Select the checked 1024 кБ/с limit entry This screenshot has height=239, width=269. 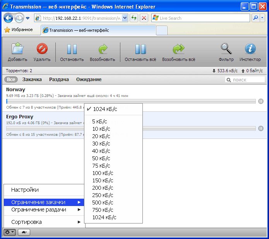(113, 109)
